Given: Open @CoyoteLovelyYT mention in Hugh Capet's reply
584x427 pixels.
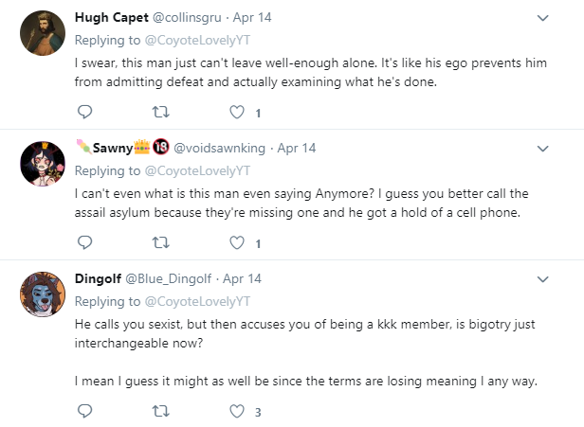Looking at the screenshot, I should [197, 40].
